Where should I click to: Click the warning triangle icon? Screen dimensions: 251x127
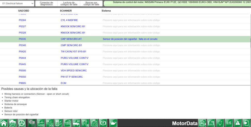point(238,123)
